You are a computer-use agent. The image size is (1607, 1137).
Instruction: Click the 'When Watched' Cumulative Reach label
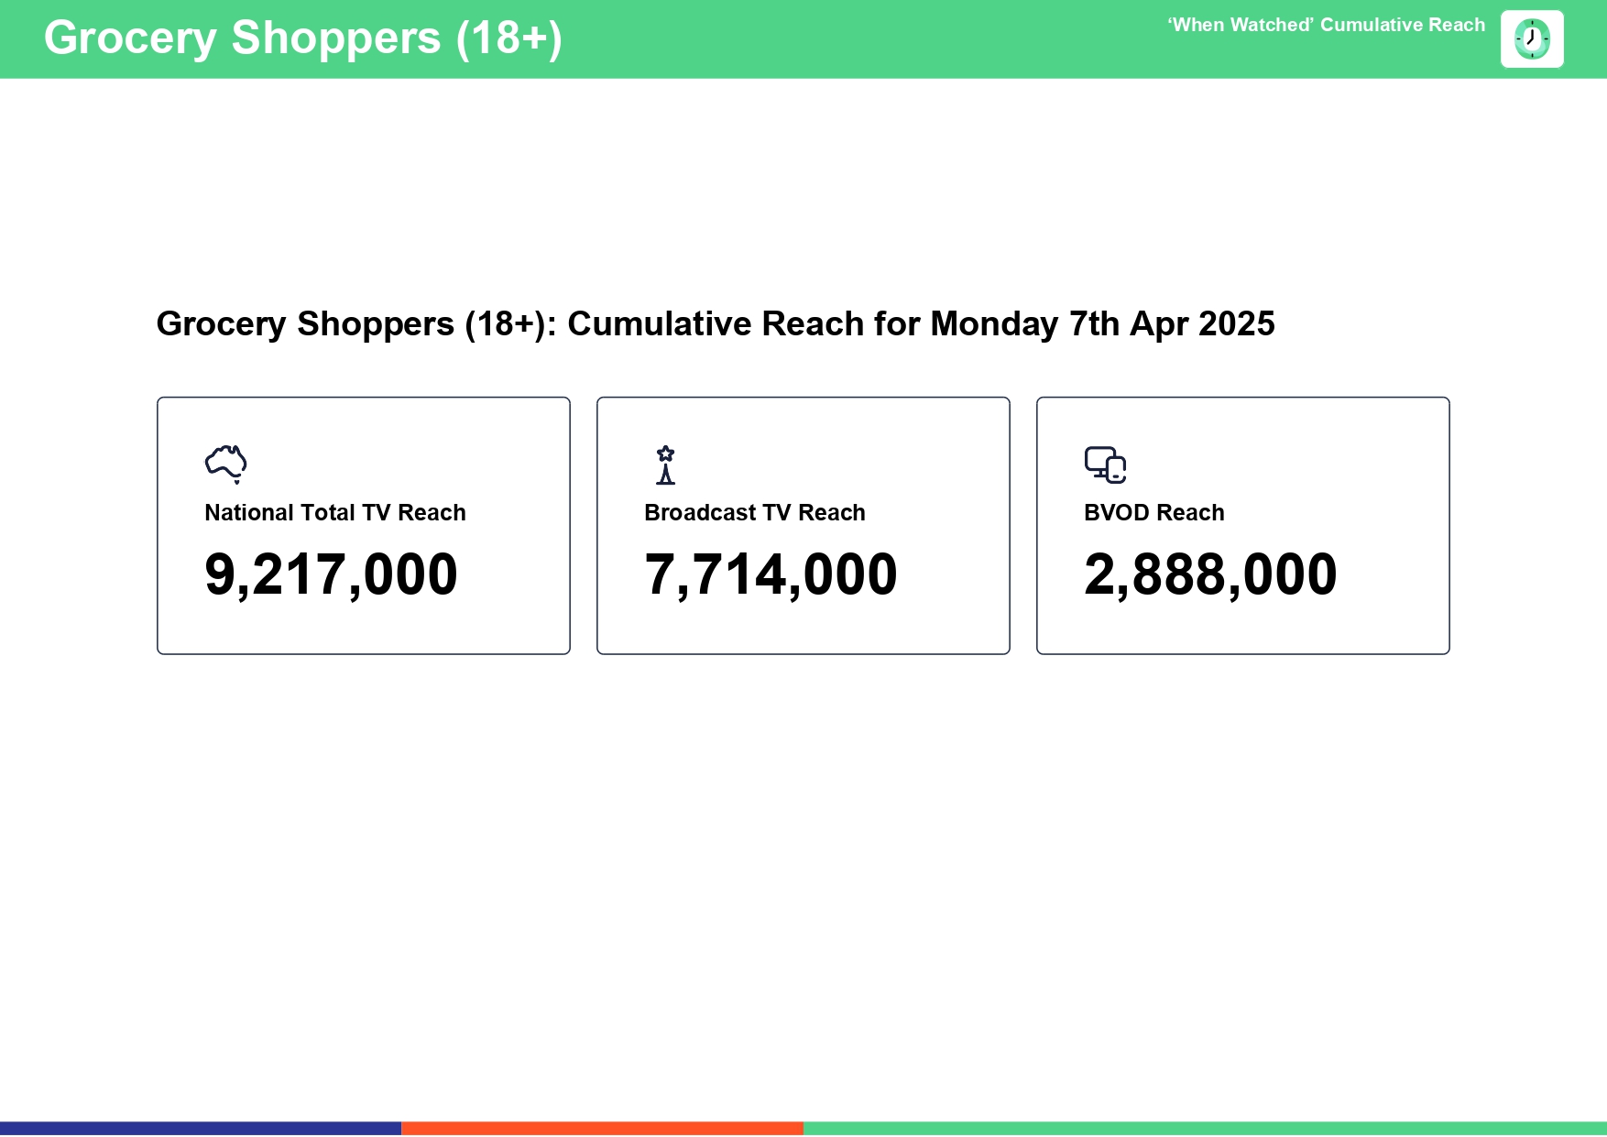[x=1325, y=26]
